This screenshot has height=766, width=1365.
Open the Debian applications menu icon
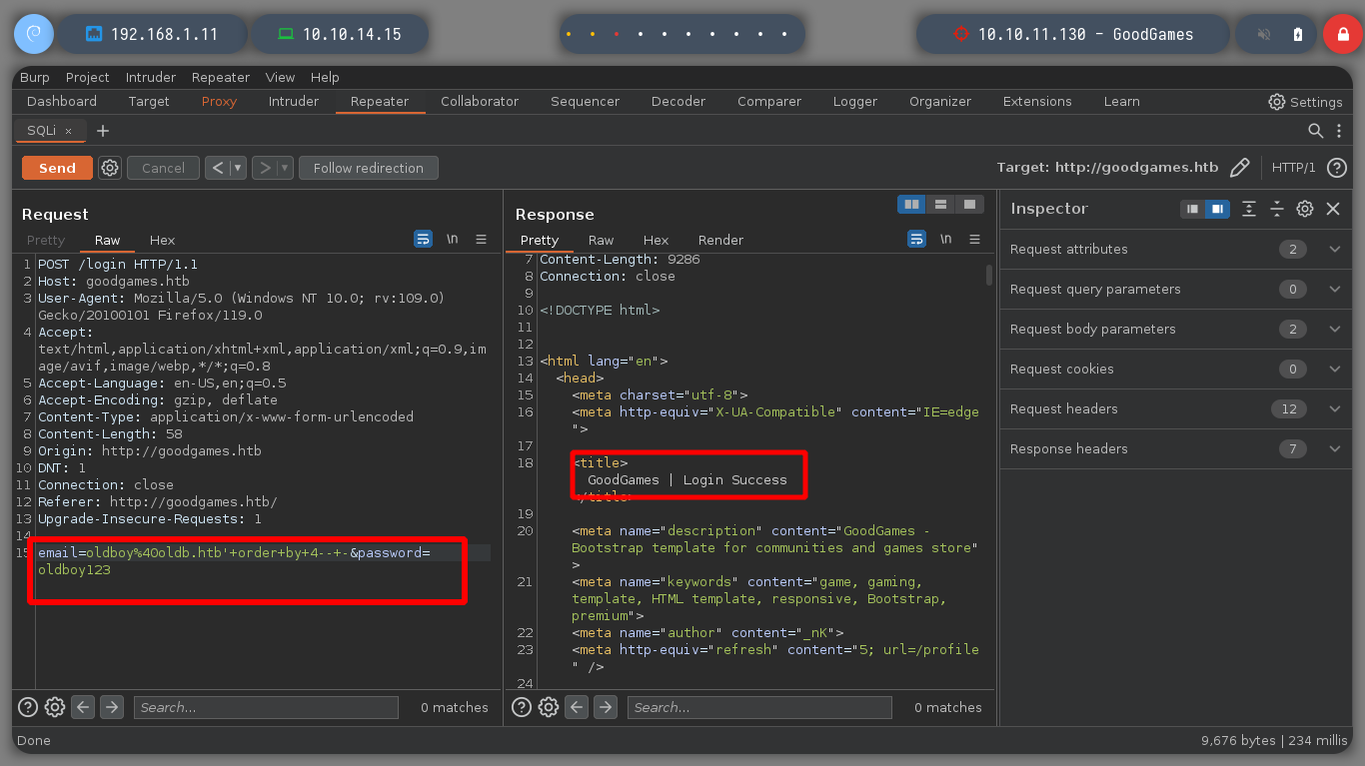[33, 34]
